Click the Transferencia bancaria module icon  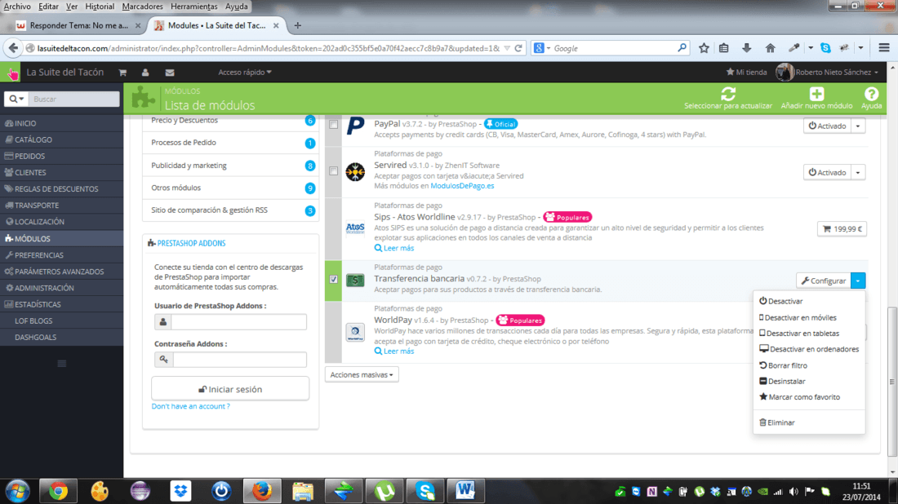coord(355,281)
